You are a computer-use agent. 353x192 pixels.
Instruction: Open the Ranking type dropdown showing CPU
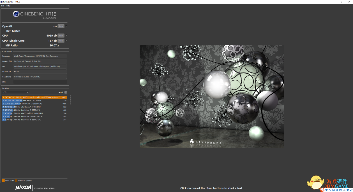point(16,92)
